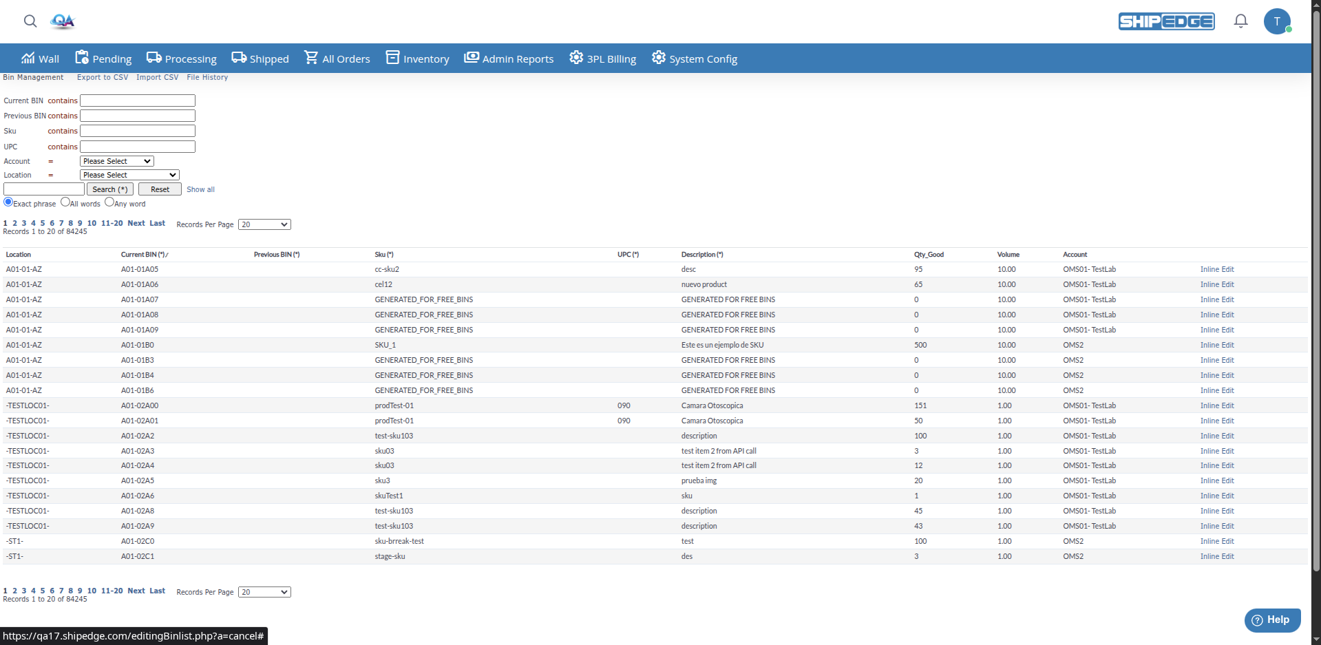Image resolution: width=1321 pixels, height=645 pixels.
Task: Click the File History link
Action: coord(207,77)
